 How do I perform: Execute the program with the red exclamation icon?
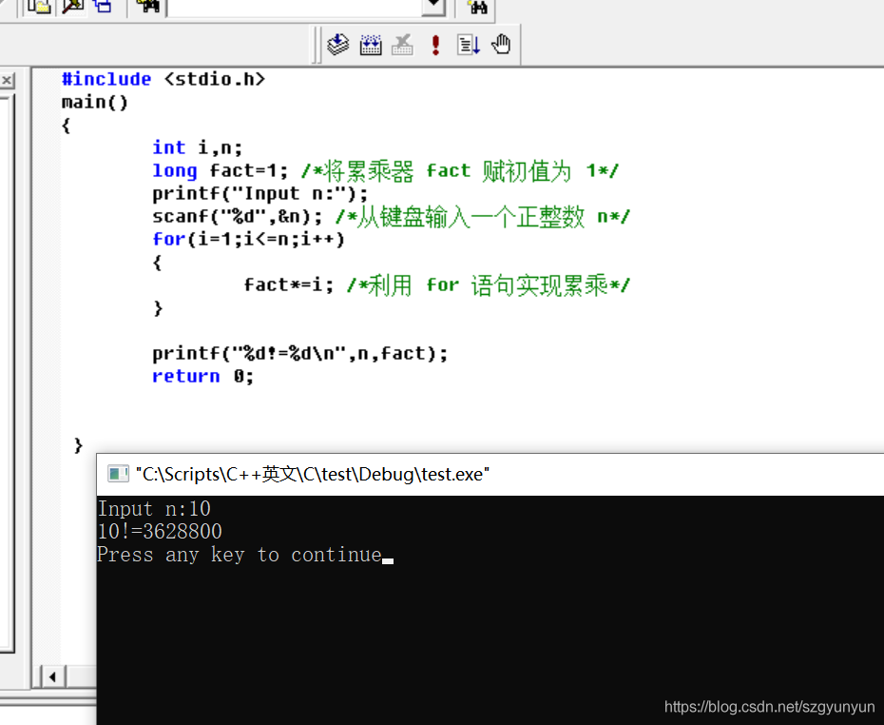coord(435,44)
